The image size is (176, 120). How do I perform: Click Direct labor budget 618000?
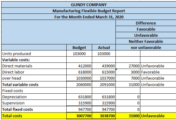(x=79, y=72)
